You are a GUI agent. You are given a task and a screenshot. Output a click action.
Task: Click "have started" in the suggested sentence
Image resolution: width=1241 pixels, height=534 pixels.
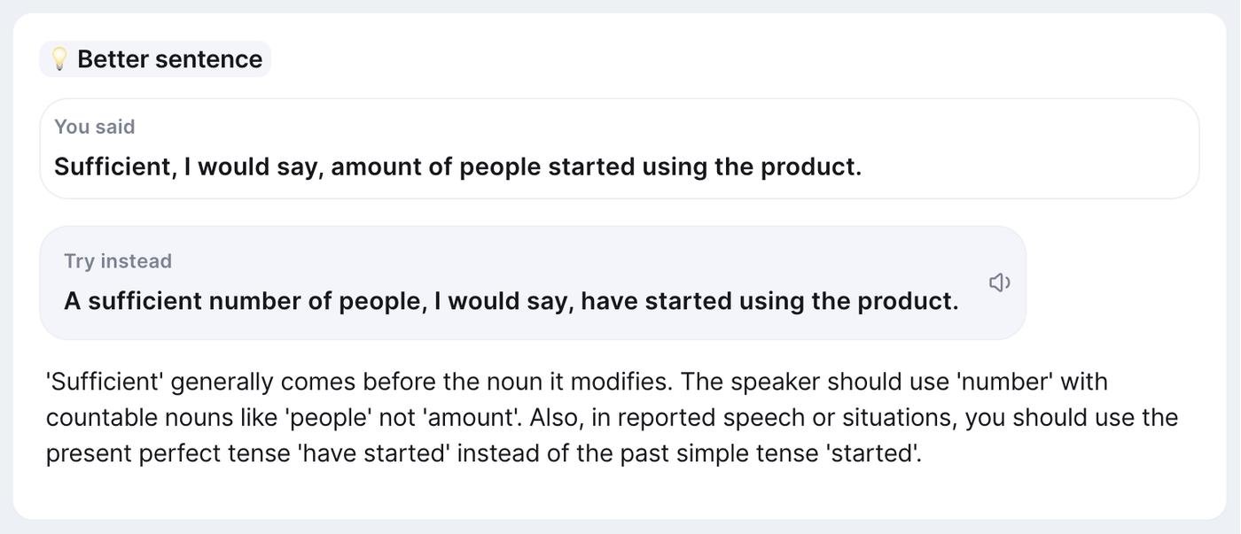(656, 301)
